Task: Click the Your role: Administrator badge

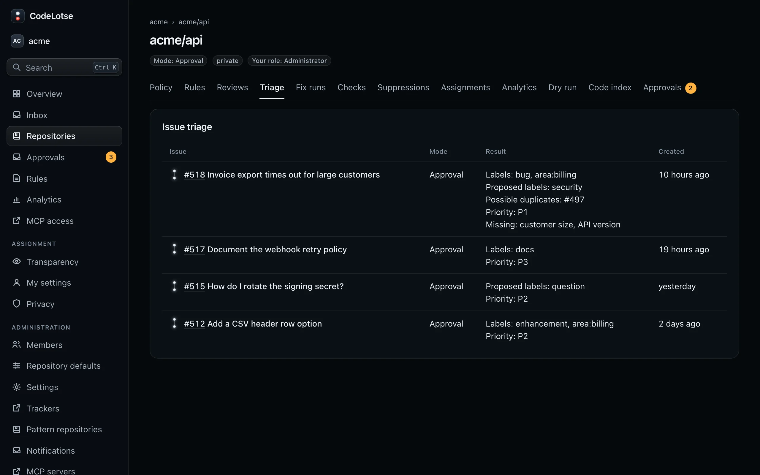Action: (289, 61)
